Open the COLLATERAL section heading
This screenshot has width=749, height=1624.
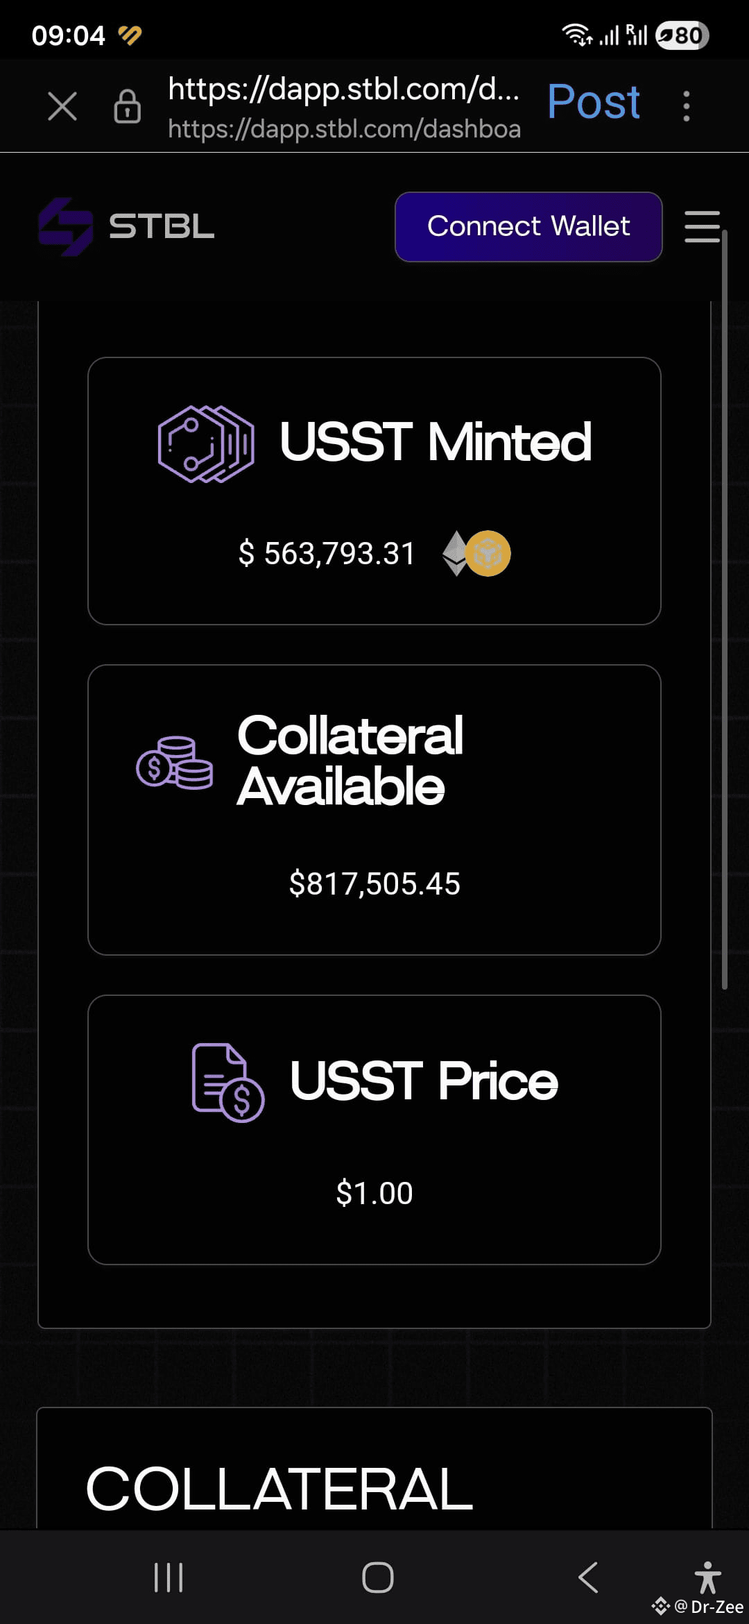click(x=279, y=1489)
